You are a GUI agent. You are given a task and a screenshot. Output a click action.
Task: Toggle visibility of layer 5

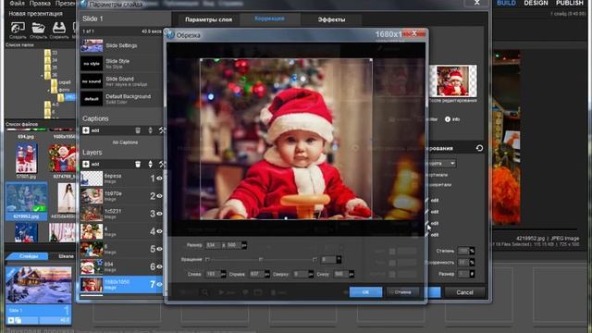pyautogui.click(x=159, y=249)
